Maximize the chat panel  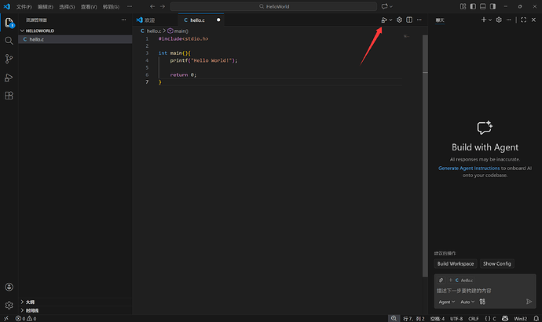pyautogui.click(x=524, y=20)
